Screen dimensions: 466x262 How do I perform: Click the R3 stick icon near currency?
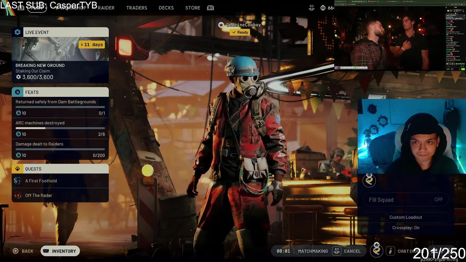pos(312,7)
